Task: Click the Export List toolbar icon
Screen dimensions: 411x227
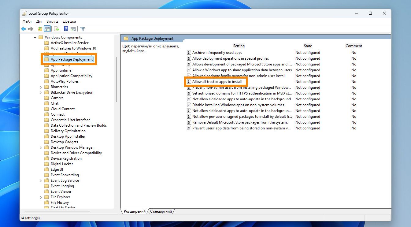Action: click(x=56, y=29)
